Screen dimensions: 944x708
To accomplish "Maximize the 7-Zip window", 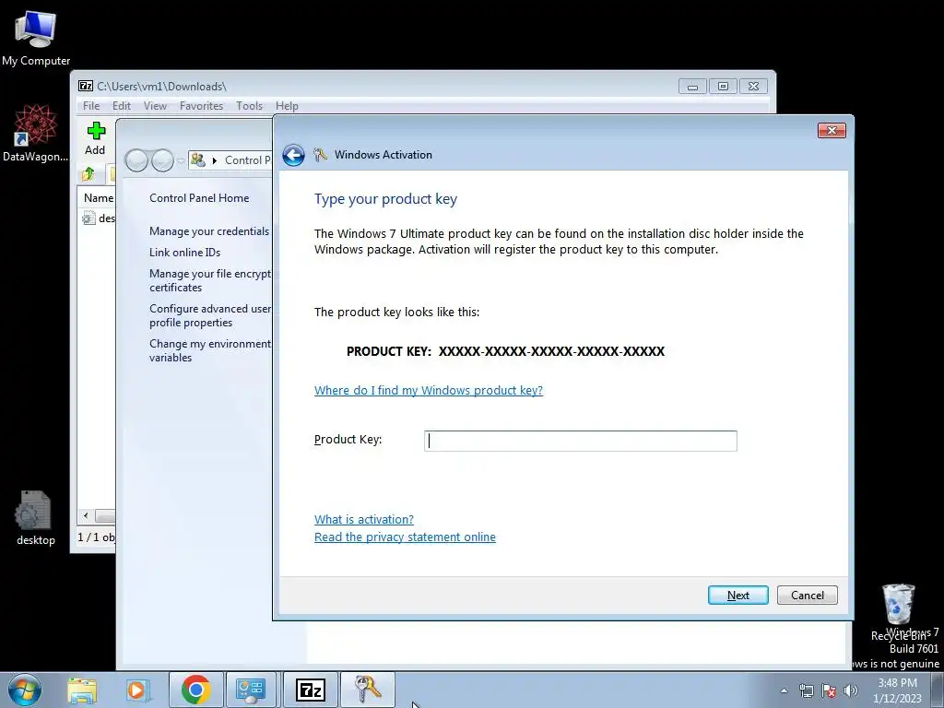I will pos(723,87).
